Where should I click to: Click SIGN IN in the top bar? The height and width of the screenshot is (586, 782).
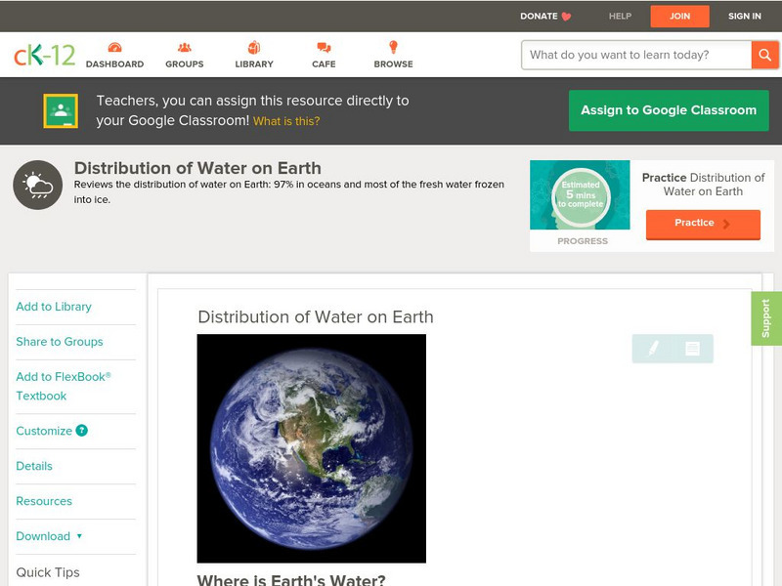(x=745, y=16)
